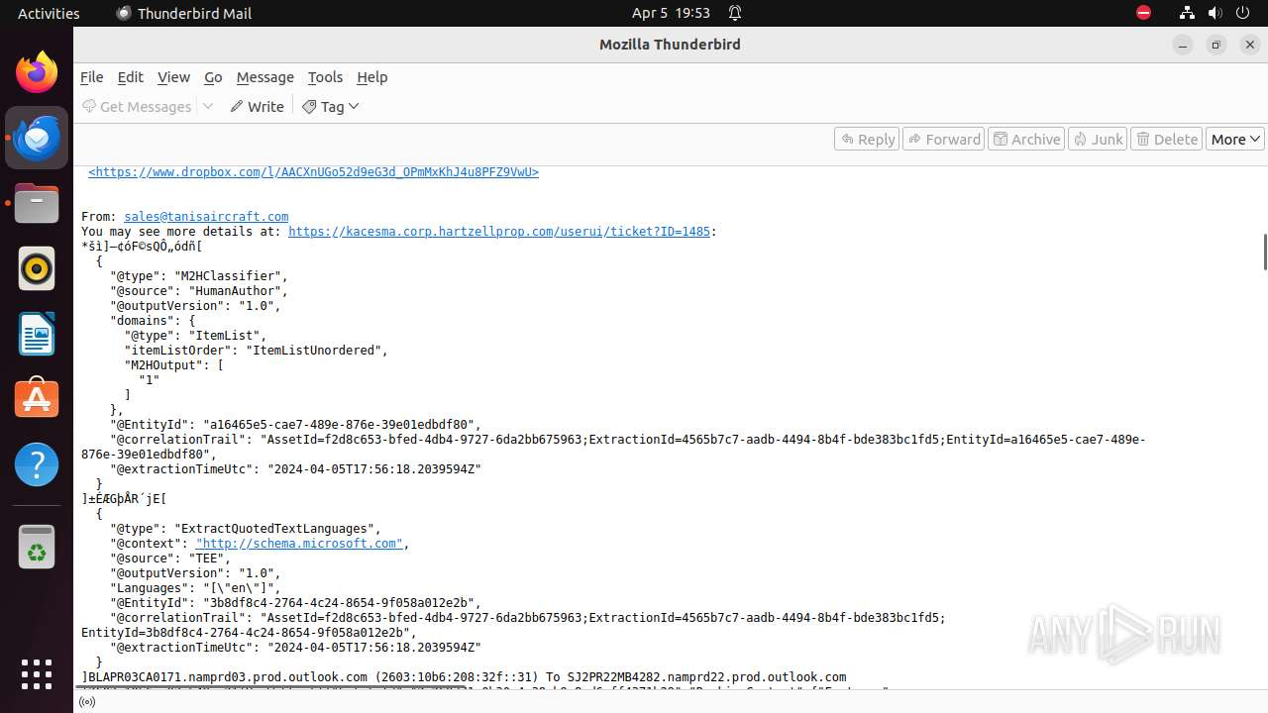This screenshot has width=1268, height=713.
Task: Open the Edit menu
Action: (x=130, y=77)
